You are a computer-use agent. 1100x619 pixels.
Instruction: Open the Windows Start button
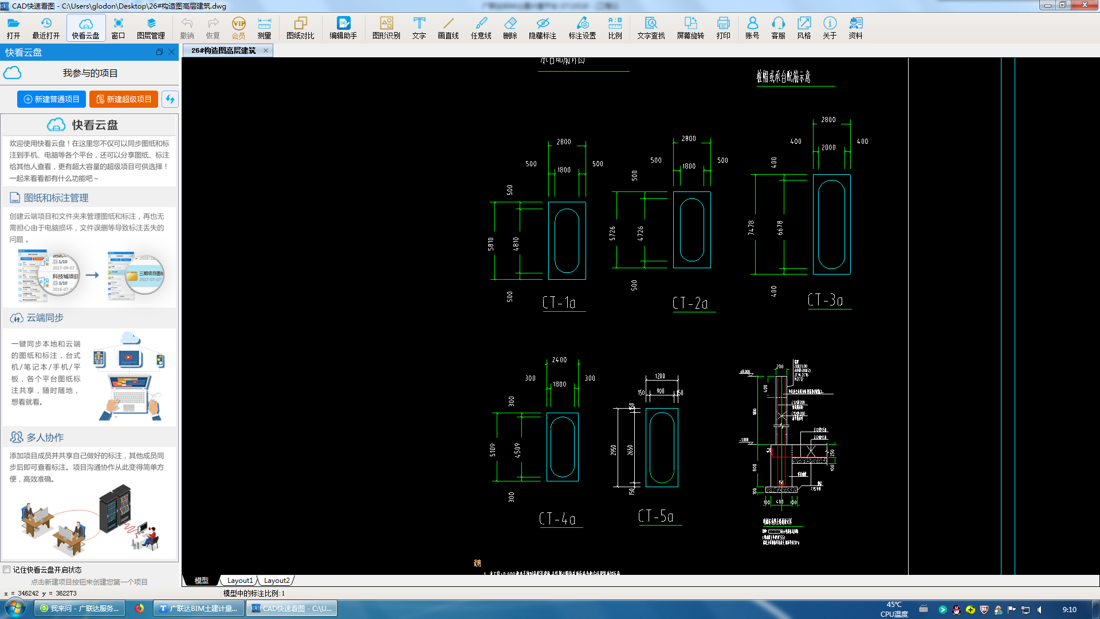(x=15, y=608)
